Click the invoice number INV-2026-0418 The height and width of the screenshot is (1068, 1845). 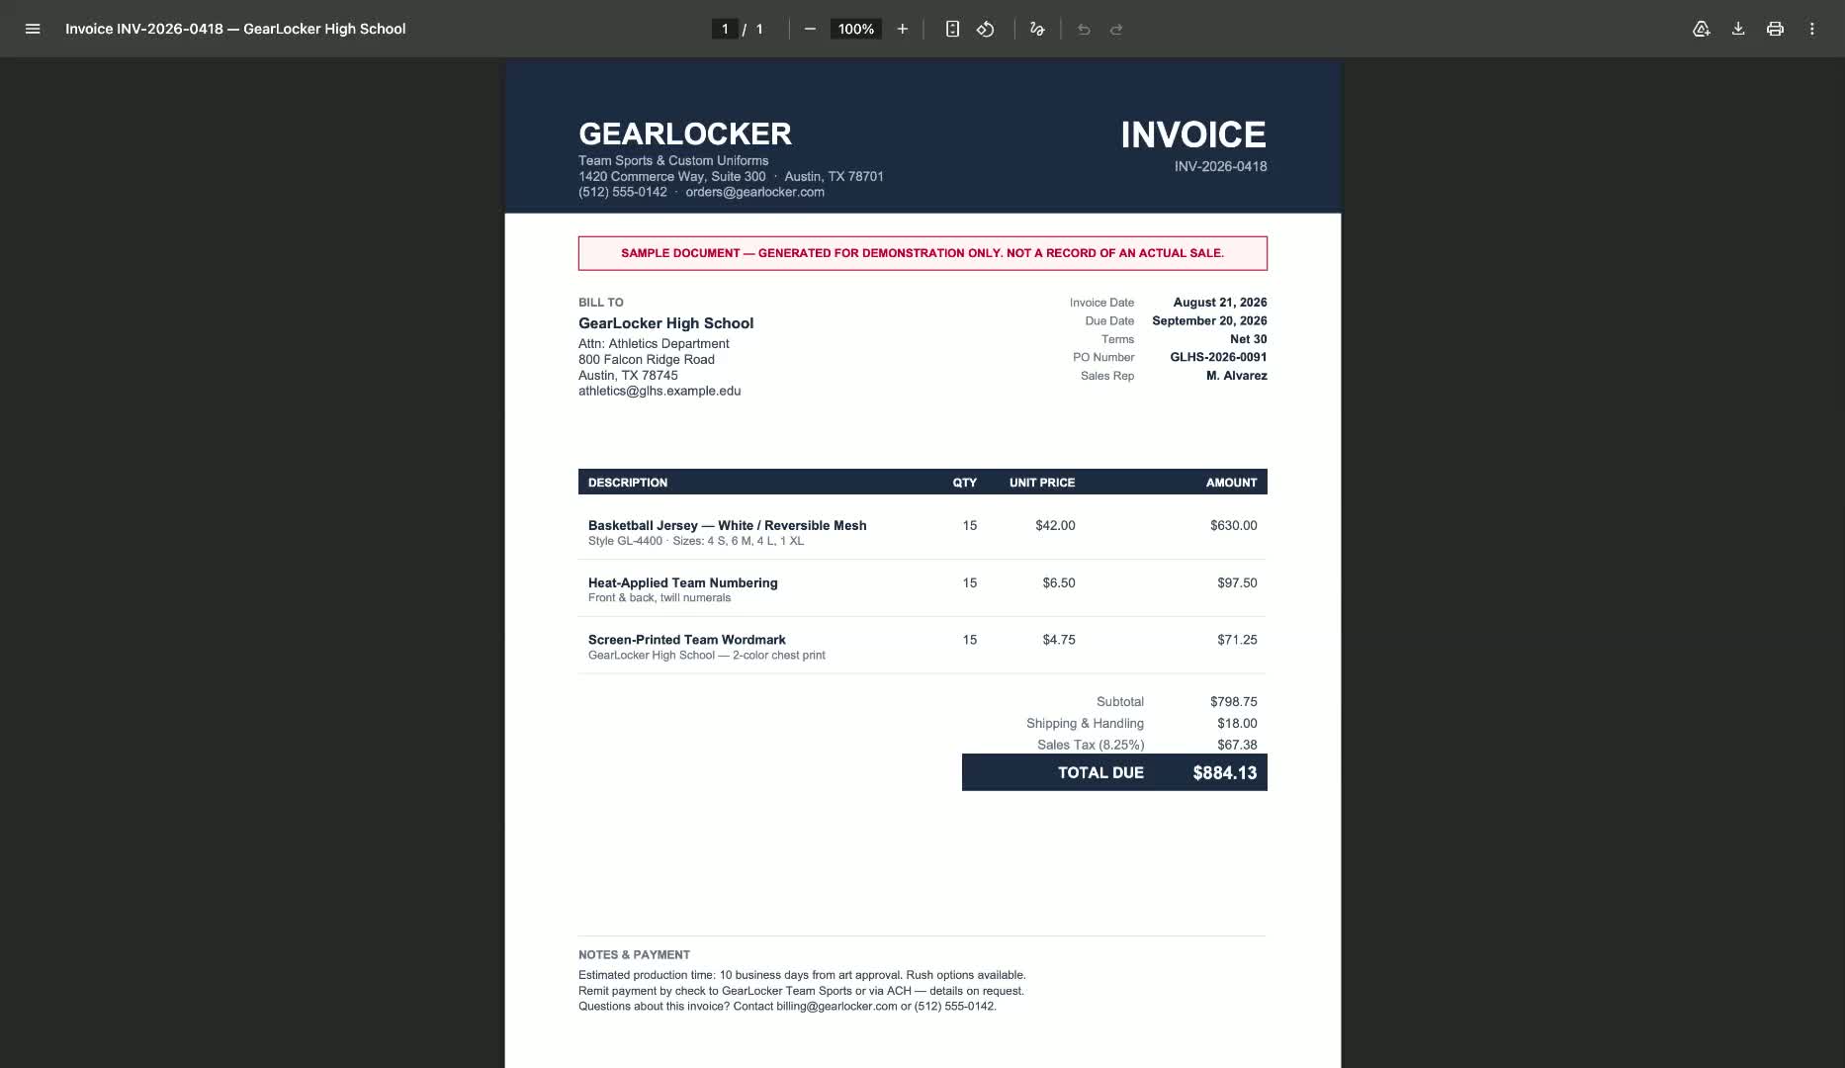click(1220, 166)
